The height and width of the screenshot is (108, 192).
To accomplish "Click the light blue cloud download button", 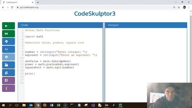I will 8,57.
